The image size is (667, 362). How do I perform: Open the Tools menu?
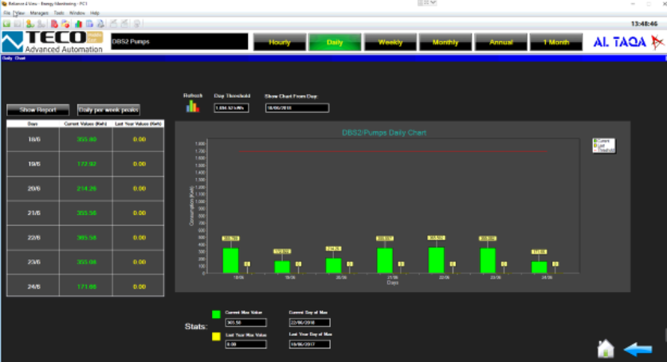pos(59,14)
